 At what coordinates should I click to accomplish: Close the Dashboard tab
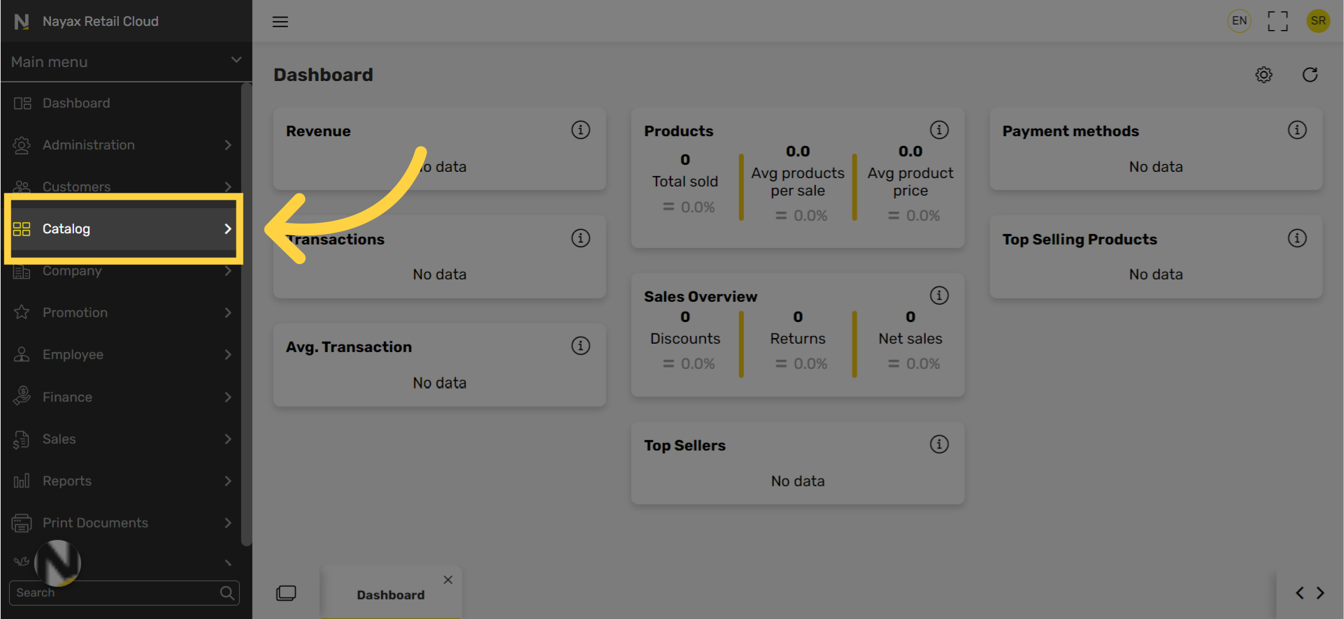click(x=448, y=580)
